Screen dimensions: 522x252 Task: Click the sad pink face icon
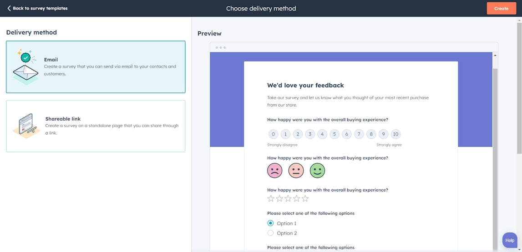274,171
